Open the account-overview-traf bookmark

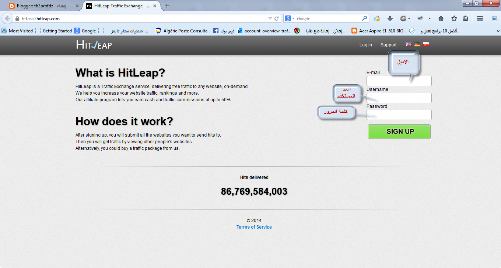pos(264,31)
